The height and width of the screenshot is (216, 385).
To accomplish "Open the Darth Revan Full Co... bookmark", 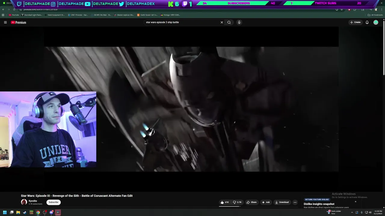I will [x=147, y=15].
